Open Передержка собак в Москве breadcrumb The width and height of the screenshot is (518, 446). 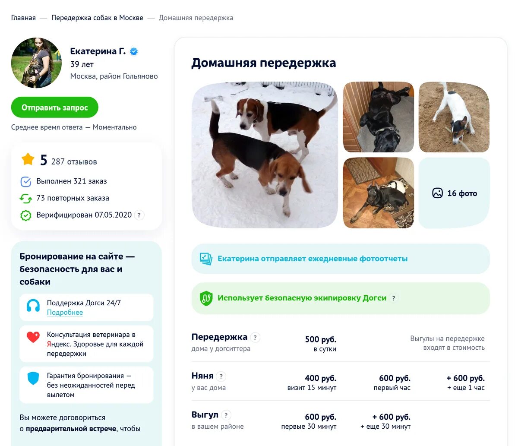pos(97,18)
